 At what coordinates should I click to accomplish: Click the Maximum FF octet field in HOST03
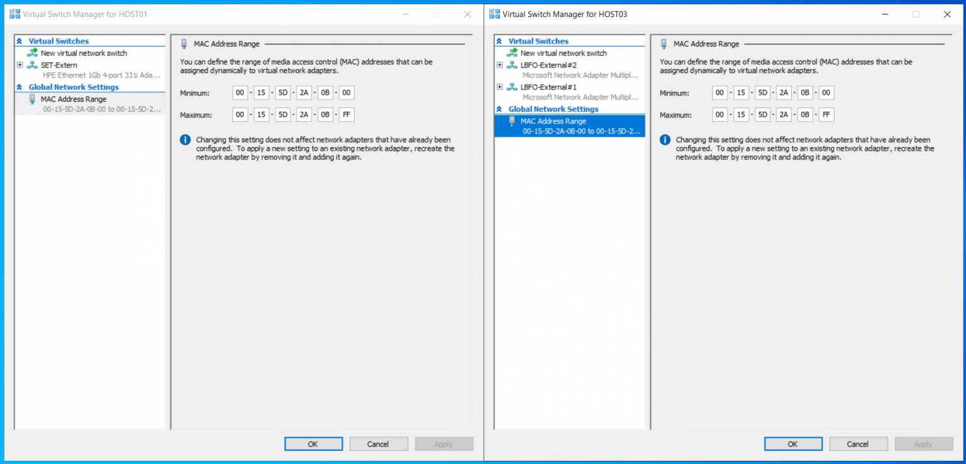[x=826, y=115]
